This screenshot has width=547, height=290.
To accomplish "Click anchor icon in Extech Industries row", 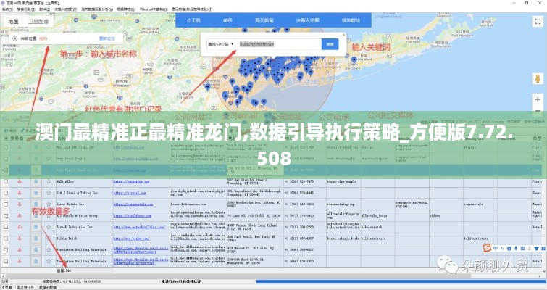I will [x=20, y=227].
